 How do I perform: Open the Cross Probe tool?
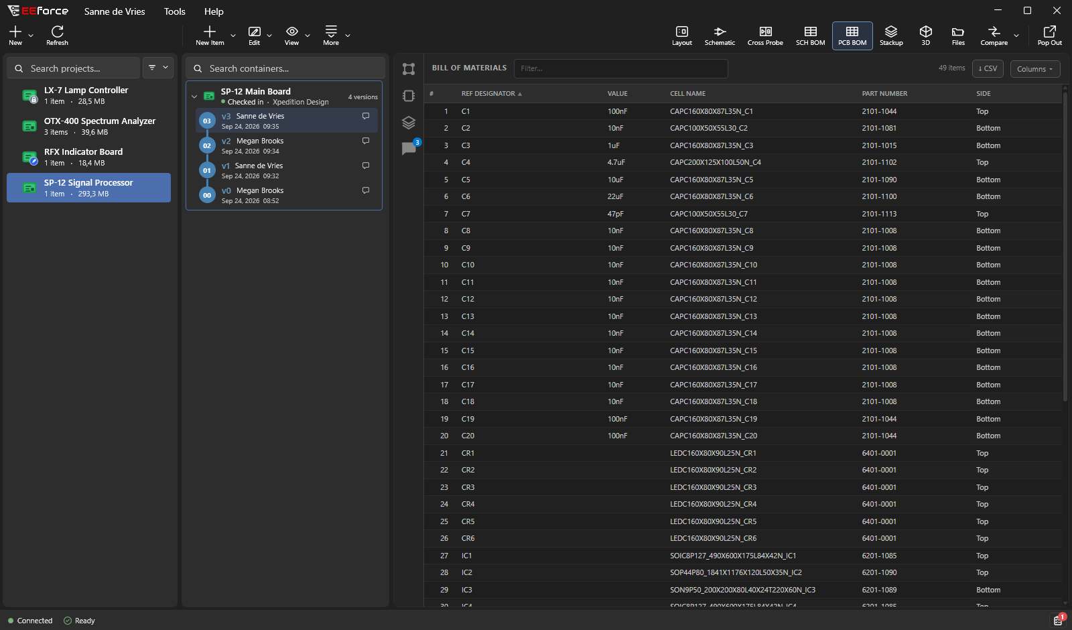(765, 36)
